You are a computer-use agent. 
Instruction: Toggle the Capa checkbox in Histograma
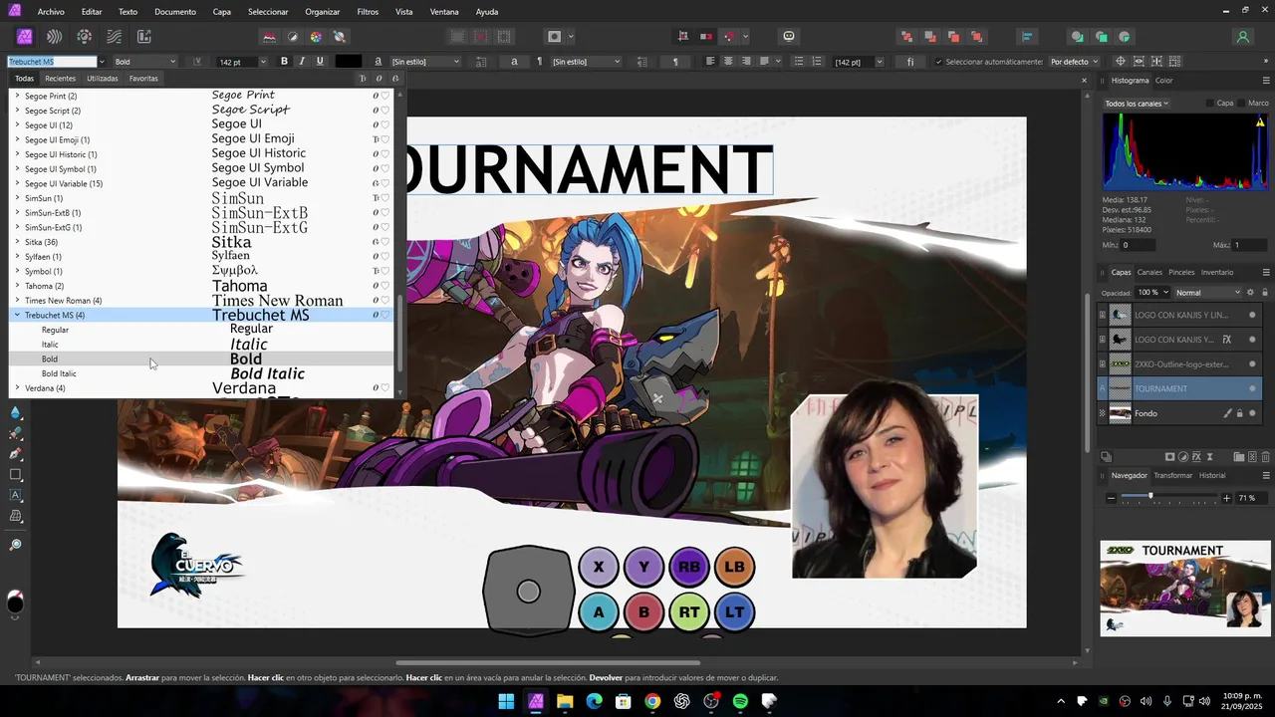pyautogui.click(x=1210, y=103)
